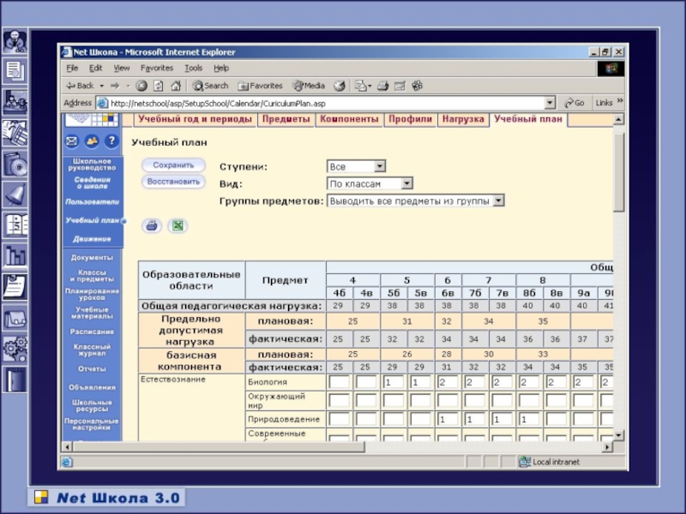Open the Ступени dropdown
Screen dimensions: 686x514
356,166
